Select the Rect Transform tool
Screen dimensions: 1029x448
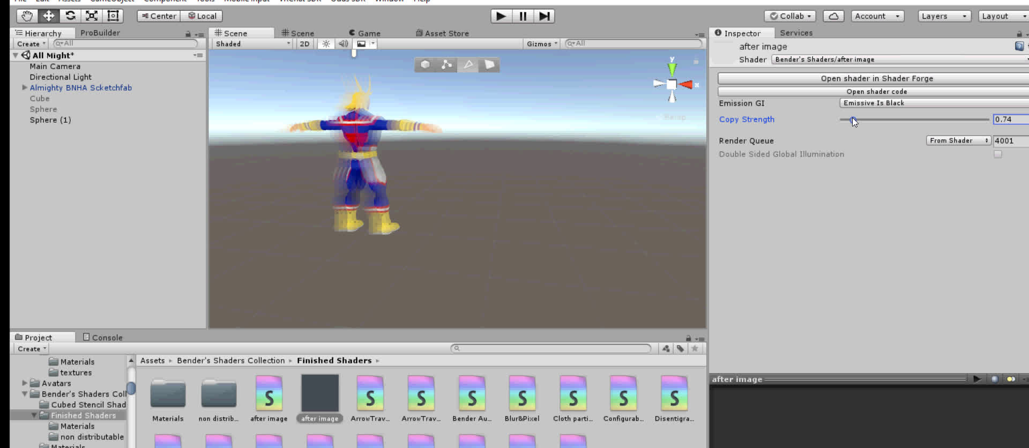click(113, 16)
